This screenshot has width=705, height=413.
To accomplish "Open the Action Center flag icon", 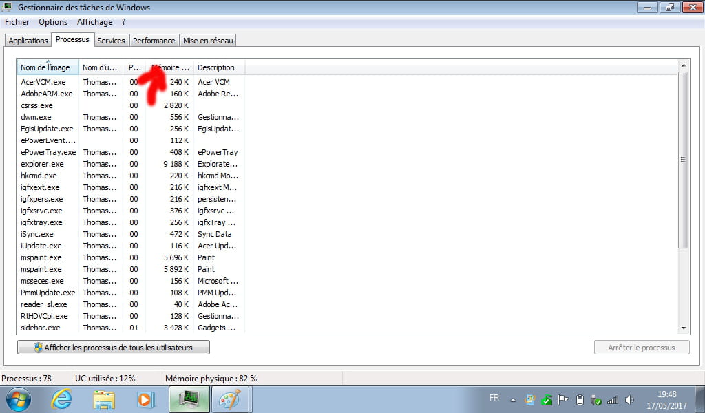I will click(562, 399).
